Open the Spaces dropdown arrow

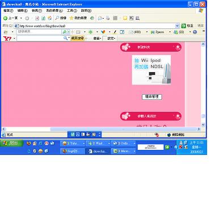coord(170,32)
